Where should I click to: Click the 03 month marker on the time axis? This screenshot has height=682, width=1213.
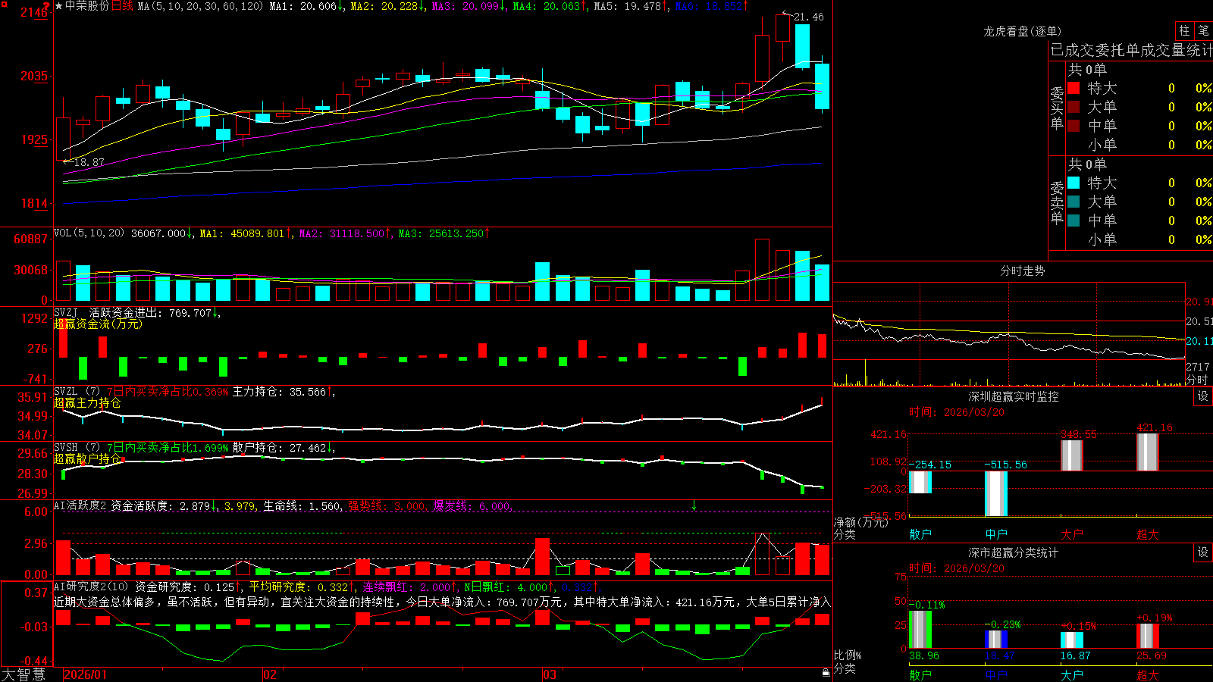click(x=550, y=674)
